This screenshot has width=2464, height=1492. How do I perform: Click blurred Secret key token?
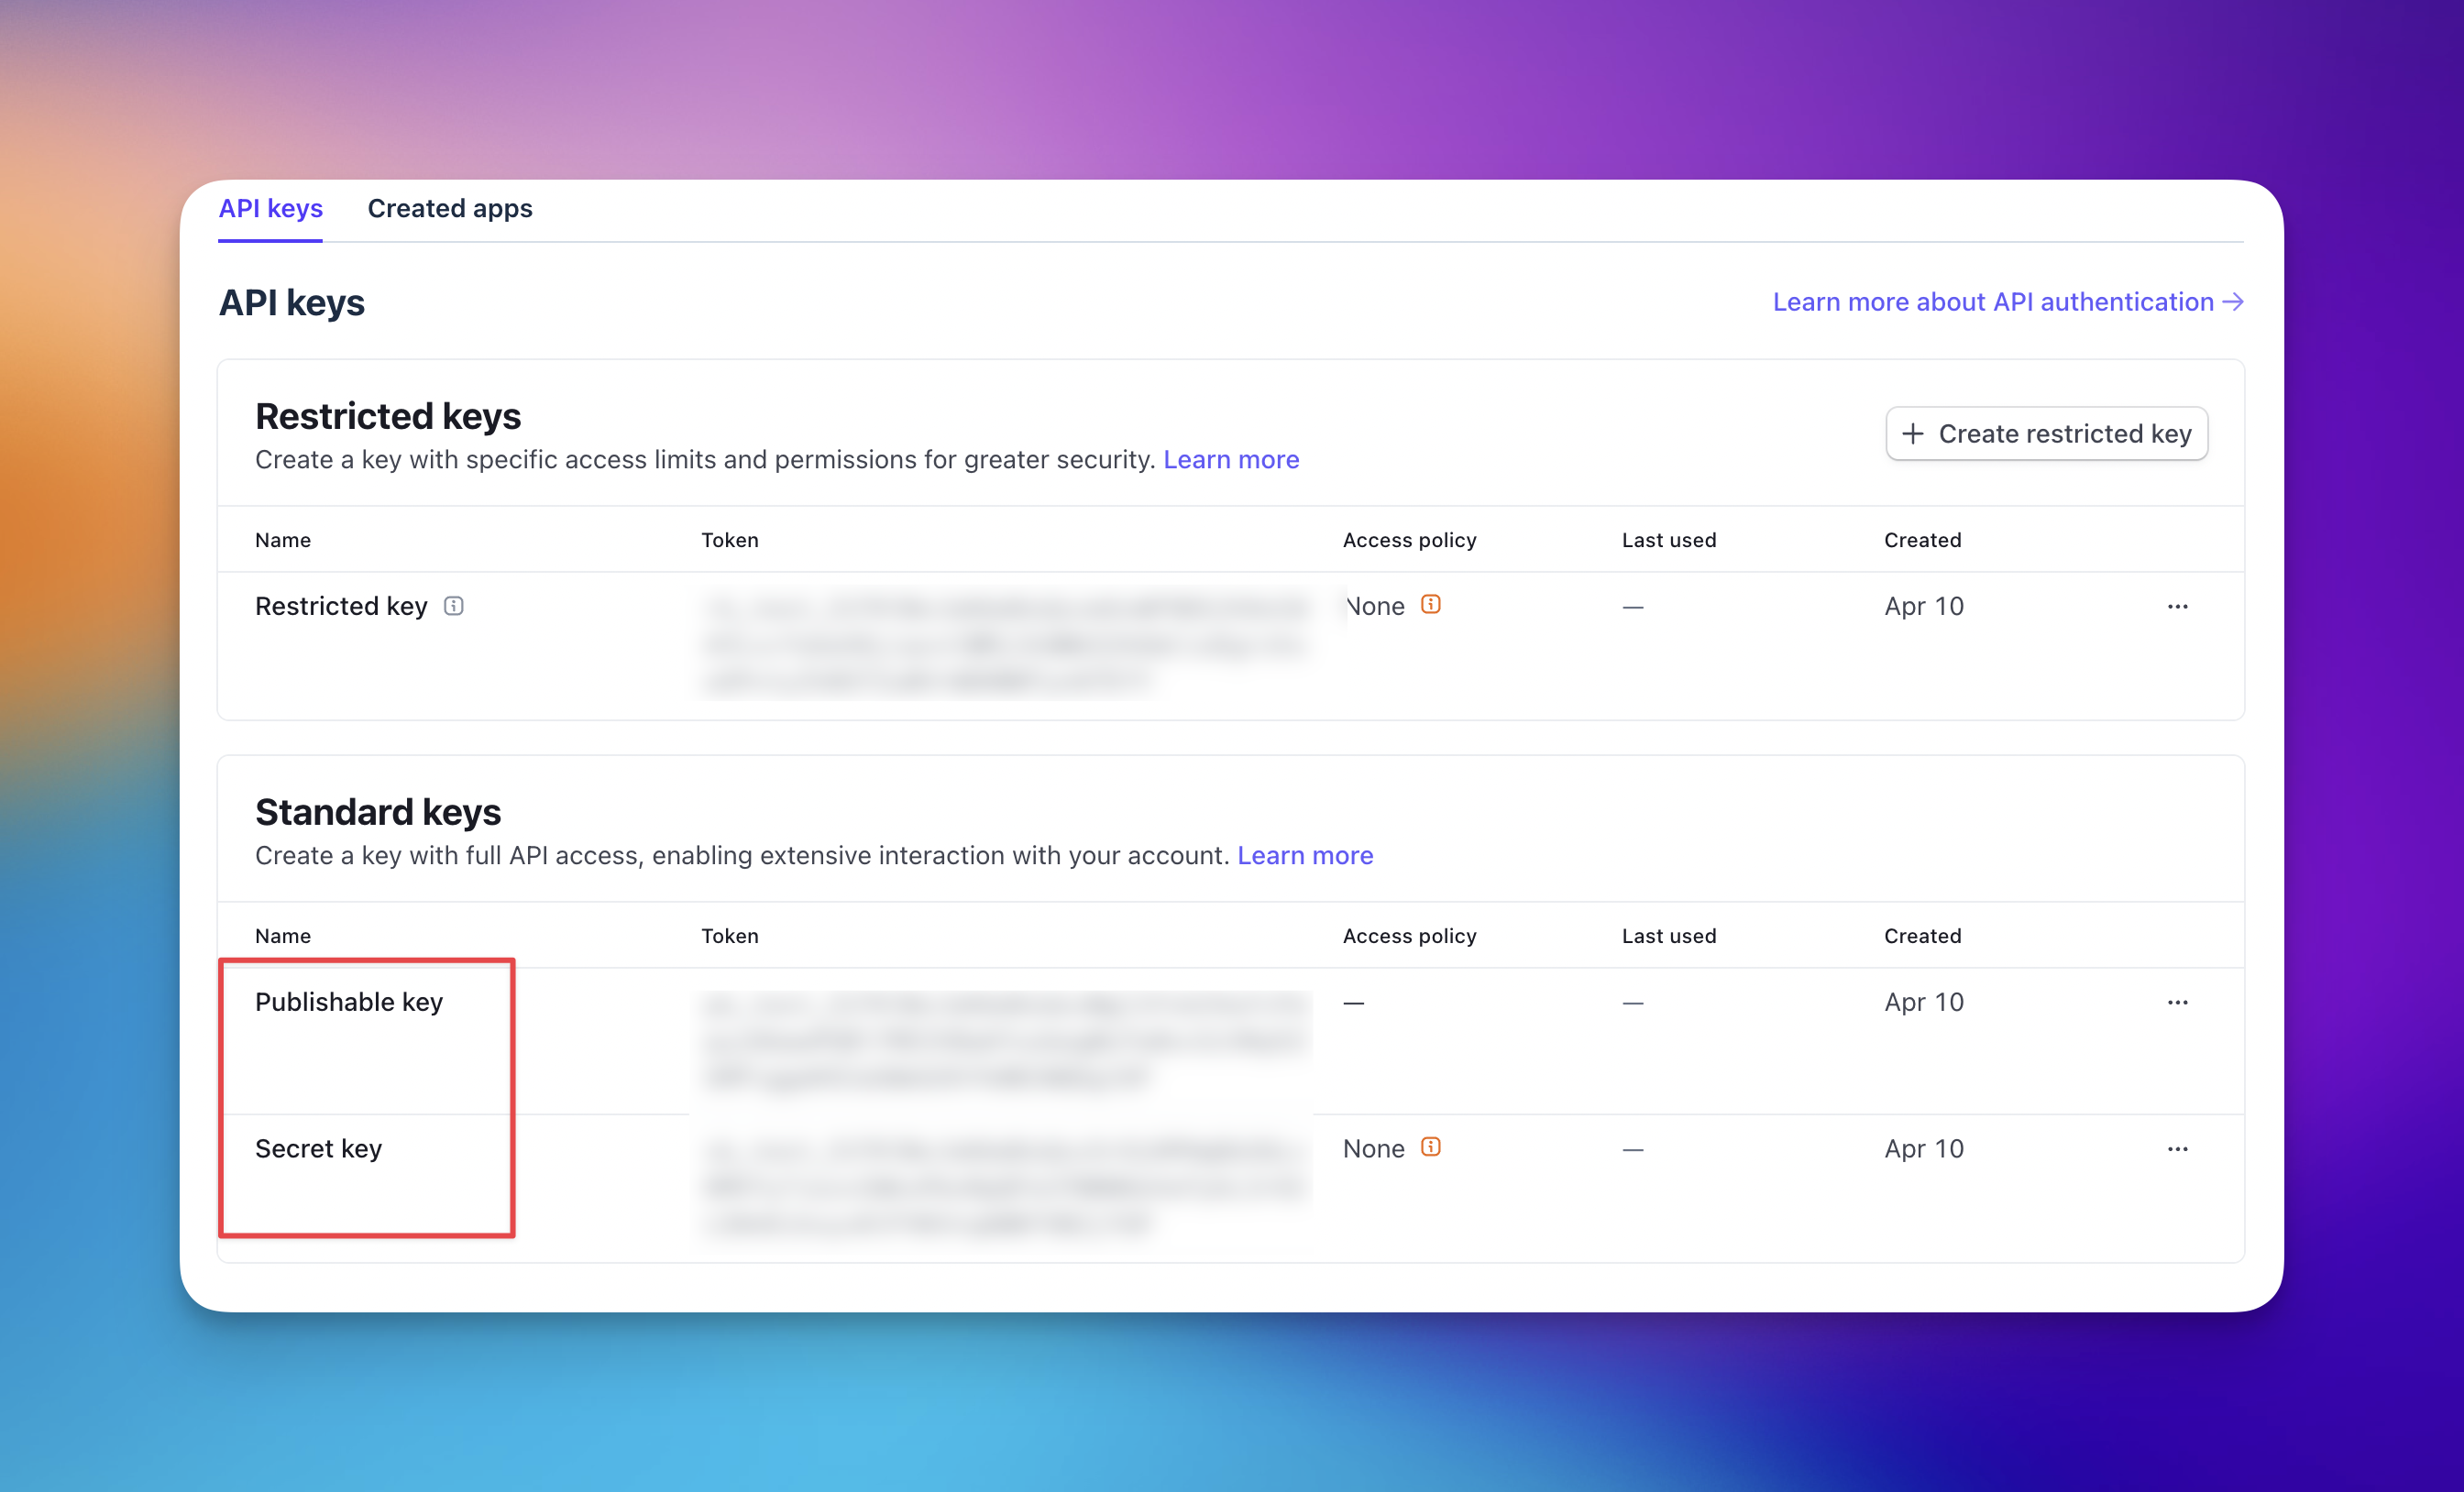(1005, 1186)
